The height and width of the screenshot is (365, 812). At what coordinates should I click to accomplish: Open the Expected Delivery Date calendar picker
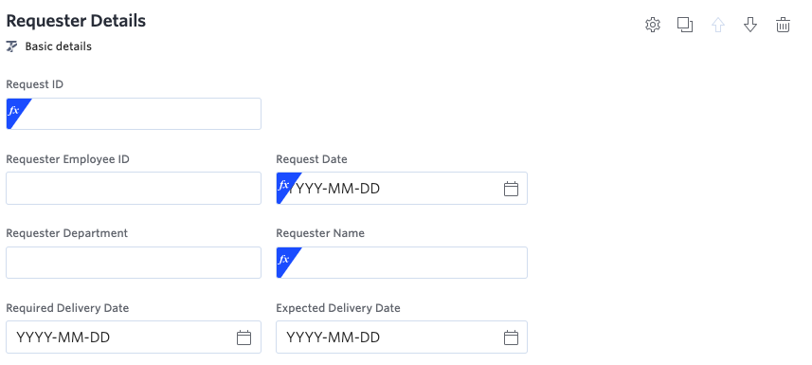(x=511, y=338)
